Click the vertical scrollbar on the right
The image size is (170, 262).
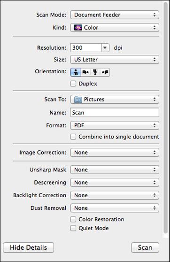(165, 118)
